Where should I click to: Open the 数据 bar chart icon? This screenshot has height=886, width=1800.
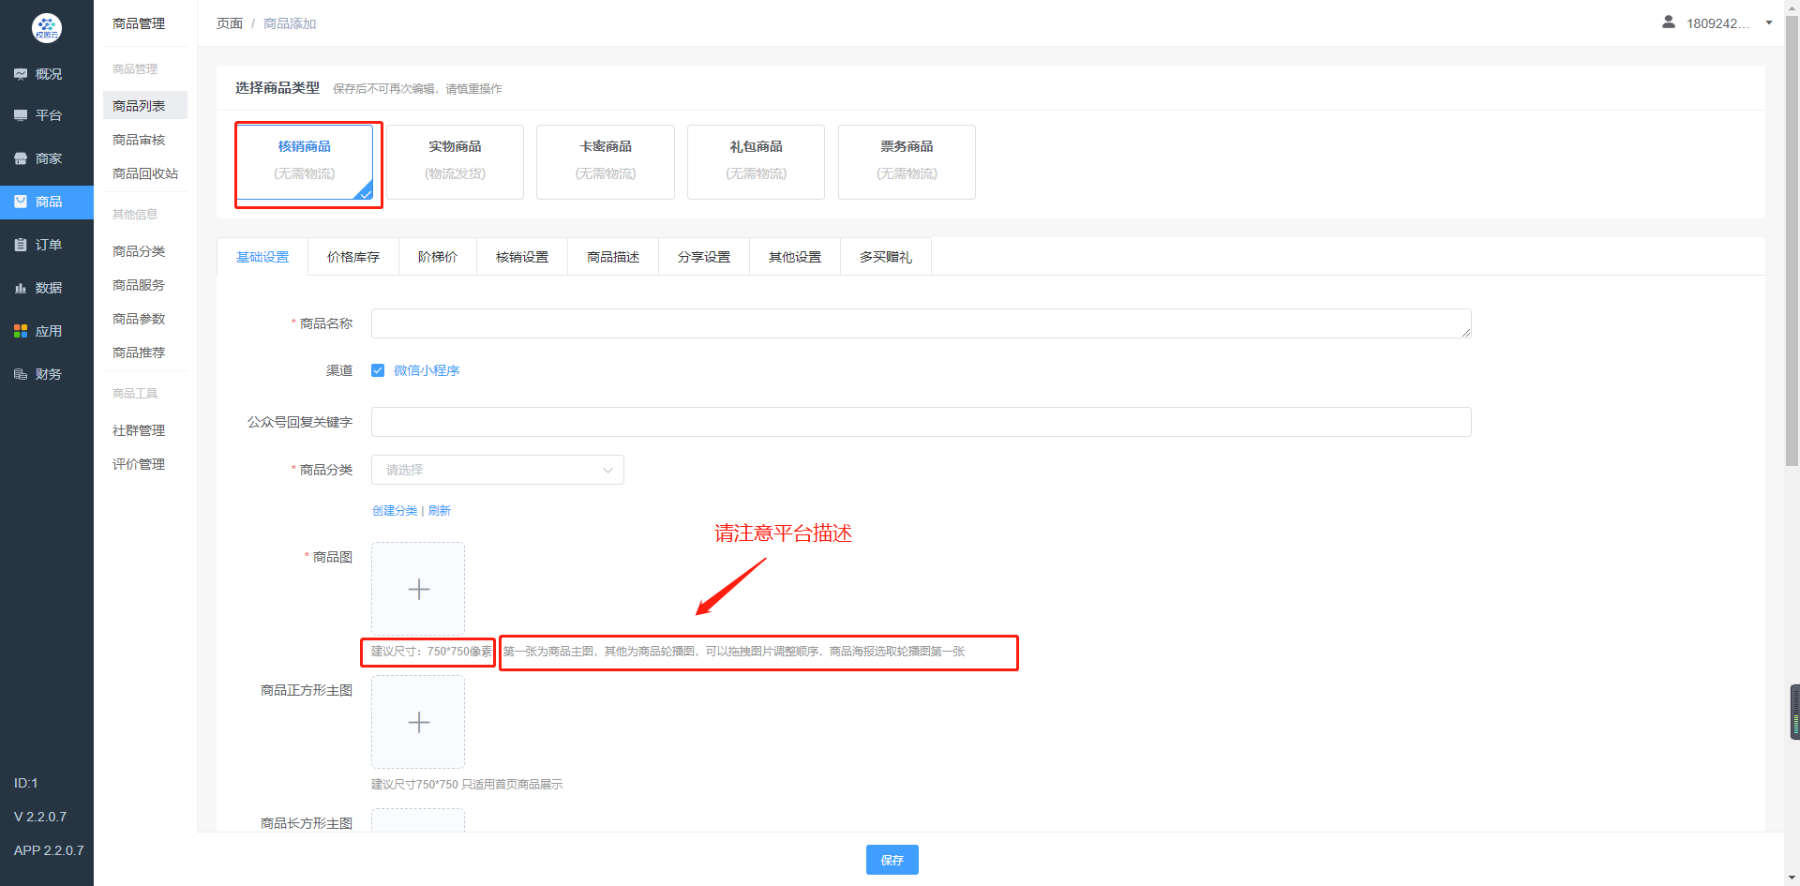click(21, 288)
